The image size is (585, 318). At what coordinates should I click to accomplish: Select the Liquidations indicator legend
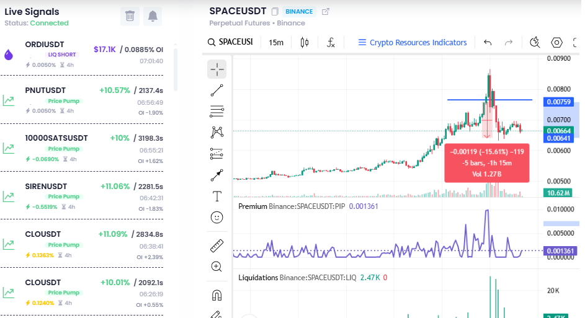click(313, 277)
